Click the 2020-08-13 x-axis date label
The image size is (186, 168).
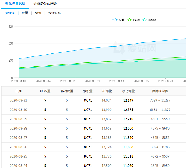(117, 81)
